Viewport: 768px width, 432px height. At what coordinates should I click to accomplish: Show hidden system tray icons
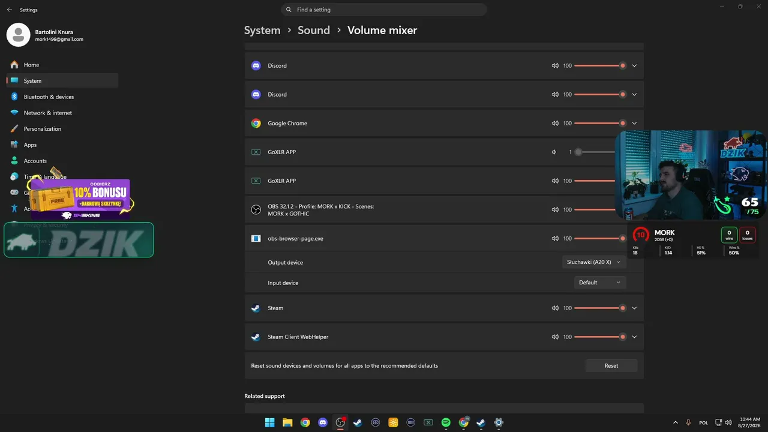pos(676,422)
